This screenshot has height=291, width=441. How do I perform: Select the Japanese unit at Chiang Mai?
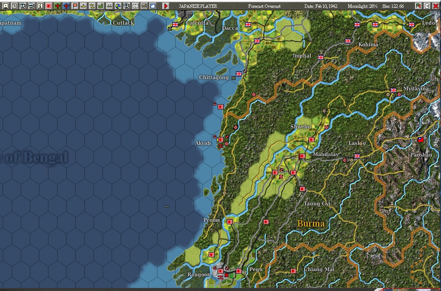[x=293, y=271]
